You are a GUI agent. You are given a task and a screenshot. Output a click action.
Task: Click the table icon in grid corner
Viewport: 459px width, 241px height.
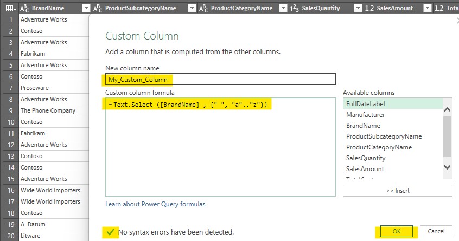click(x=9, y=8)
